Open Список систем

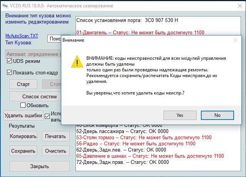[35, 96]
